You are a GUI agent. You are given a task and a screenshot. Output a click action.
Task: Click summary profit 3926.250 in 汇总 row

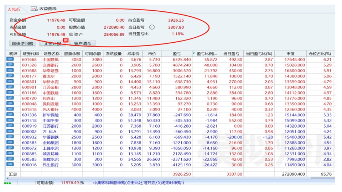[182, 174]
